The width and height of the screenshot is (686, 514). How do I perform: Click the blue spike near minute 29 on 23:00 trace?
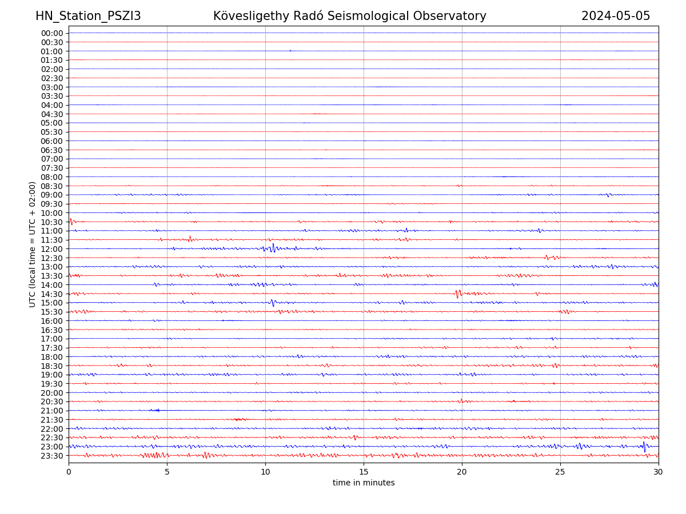pos(644,447)
